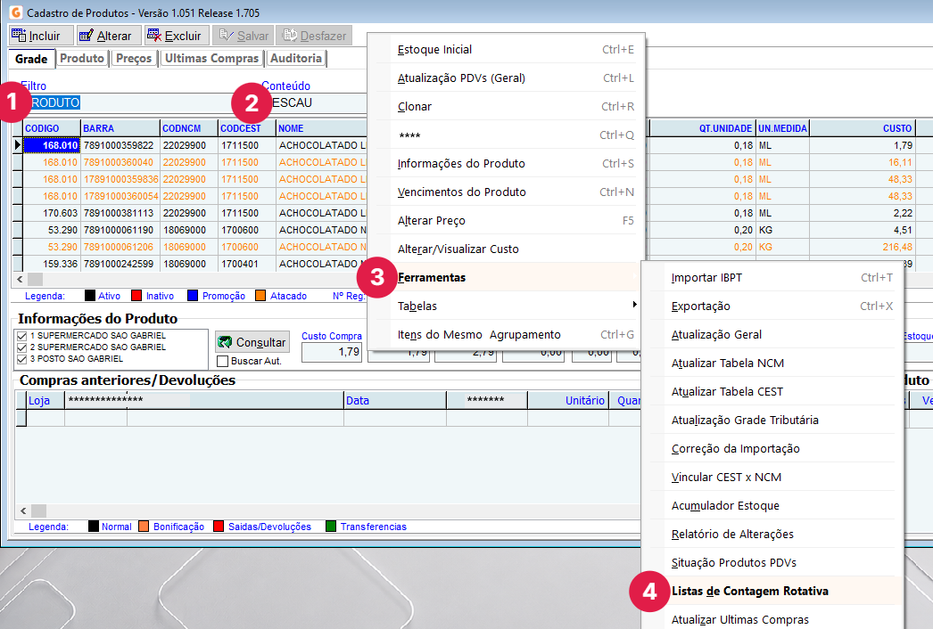Switch to Ultimas Compras tab
Screen dimensions: 933x629
tap(211, 58)
